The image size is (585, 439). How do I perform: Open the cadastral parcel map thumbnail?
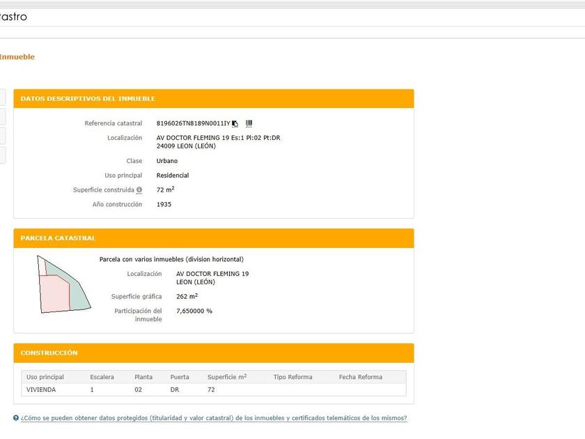point(64,284)
